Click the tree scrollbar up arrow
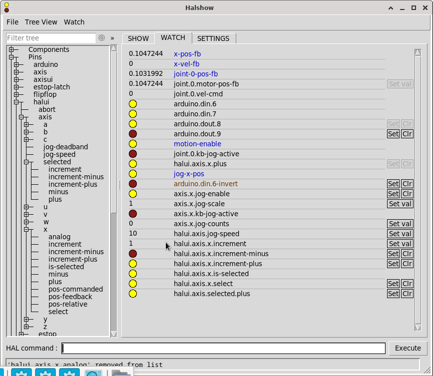Screen dimensions: 433x376 (114, 48)
